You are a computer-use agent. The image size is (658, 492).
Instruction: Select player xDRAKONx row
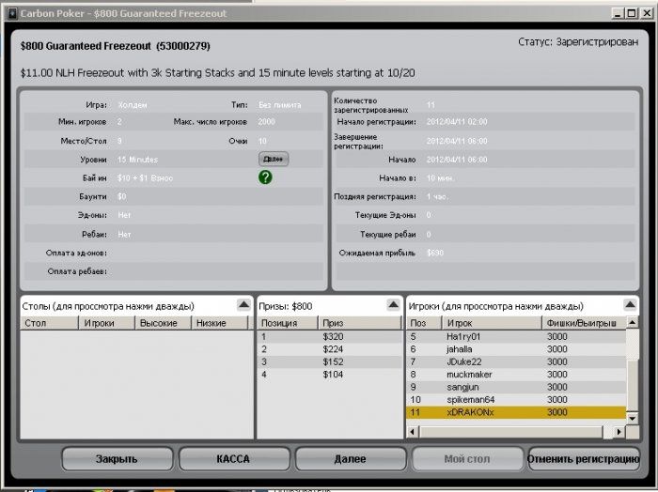(516, 412)
